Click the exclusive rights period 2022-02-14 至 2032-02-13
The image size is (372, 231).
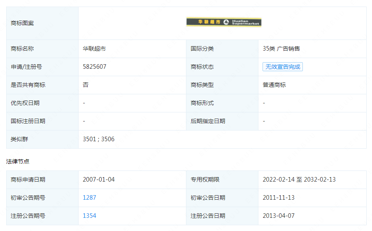click(x=299, y=180)
